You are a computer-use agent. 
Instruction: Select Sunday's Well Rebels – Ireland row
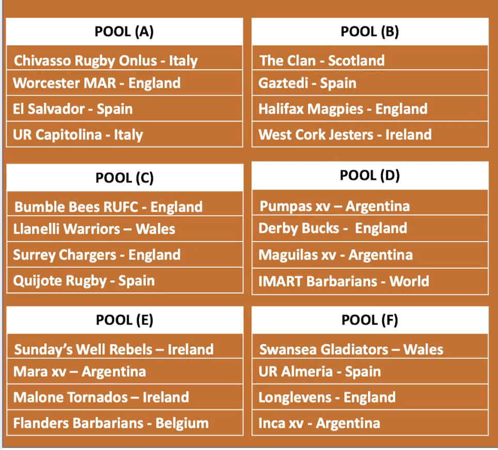tap(125, 346)
